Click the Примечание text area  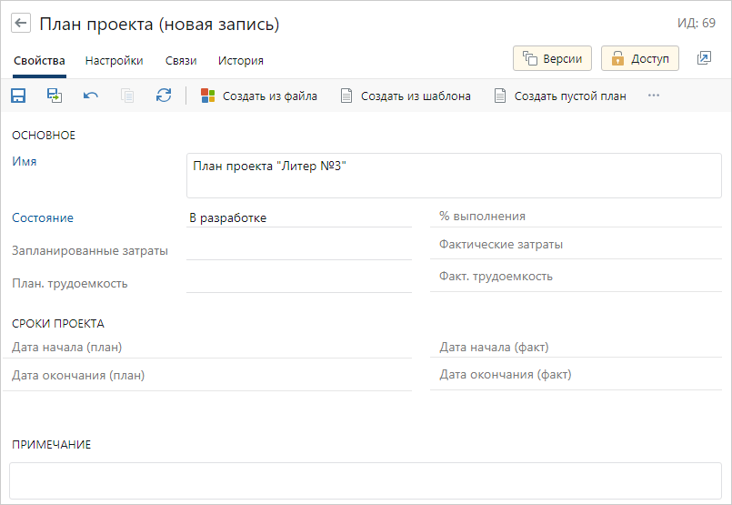click(x=365, y=480)
